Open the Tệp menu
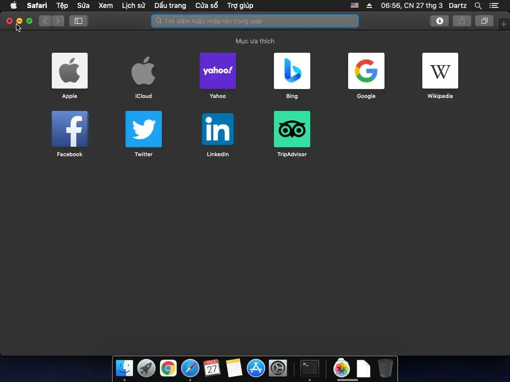 (62, 5)
